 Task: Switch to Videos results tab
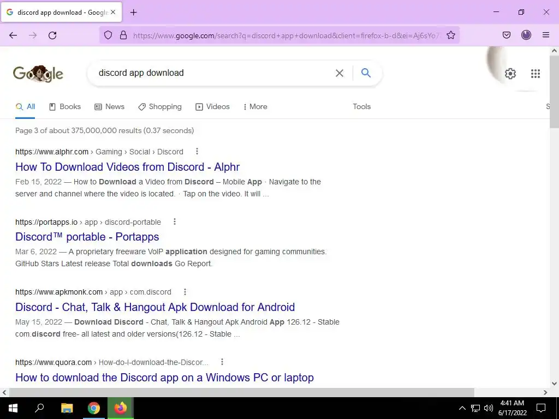pos(212,106)
